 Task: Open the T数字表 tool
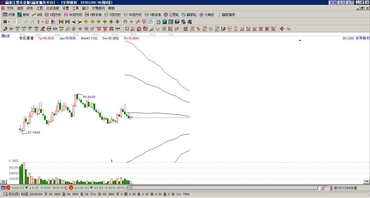pos(153,15)
